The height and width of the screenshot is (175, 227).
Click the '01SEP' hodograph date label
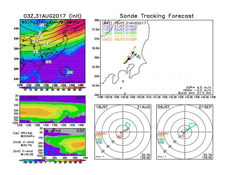click(x=206, y=107)
